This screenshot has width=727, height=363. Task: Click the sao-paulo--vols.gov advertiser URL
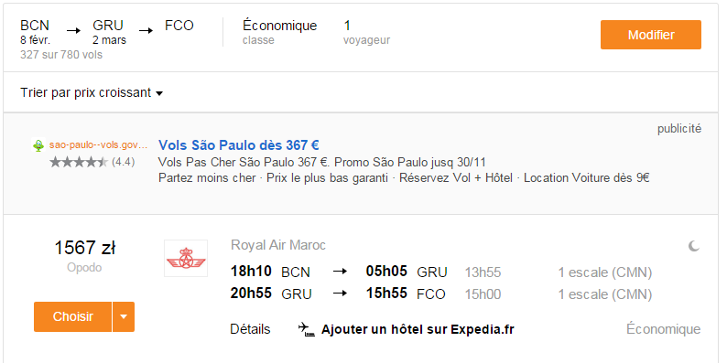[x=98, y=145]
